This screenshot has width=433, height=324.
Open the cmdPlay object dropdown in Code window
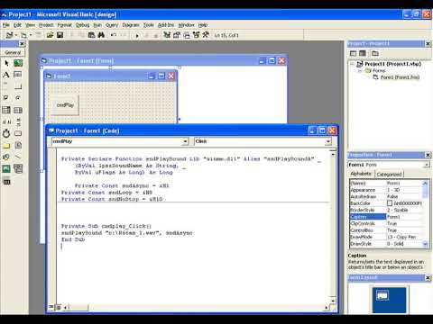185,141
